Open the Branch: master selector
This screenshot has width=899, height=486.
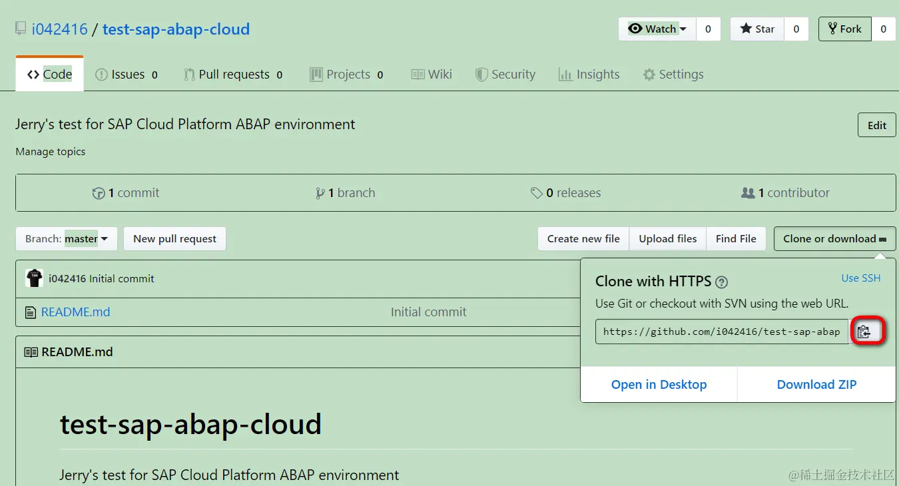click(x=67, y=239)
